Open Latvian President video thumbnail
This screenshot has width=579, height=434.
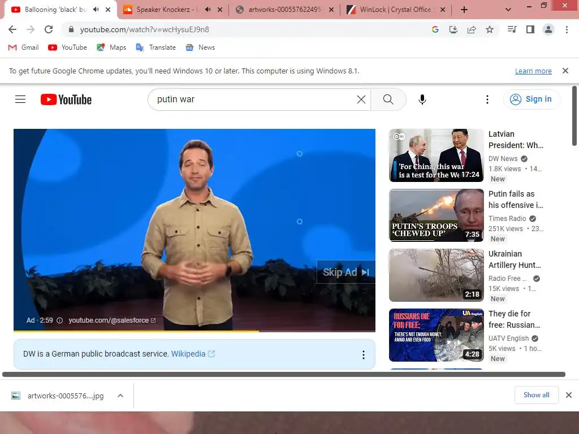437,155
